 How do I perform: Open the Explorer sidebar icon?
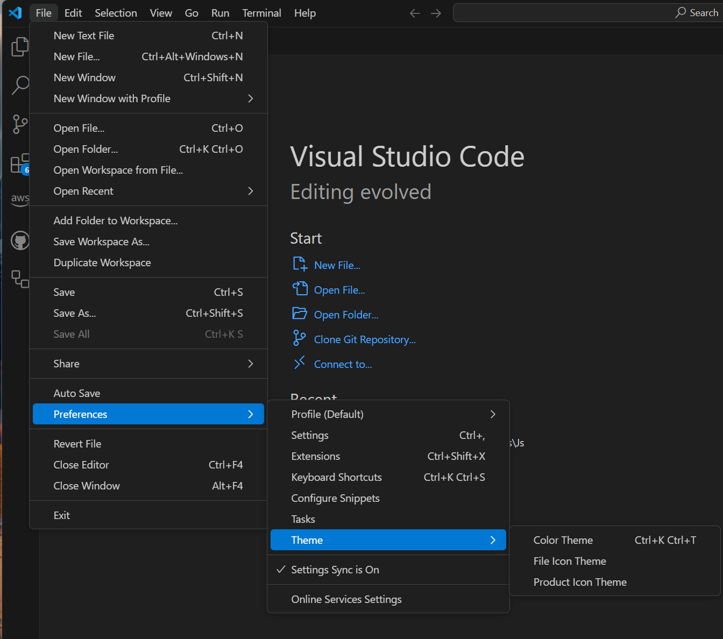(x=20, y=46)
